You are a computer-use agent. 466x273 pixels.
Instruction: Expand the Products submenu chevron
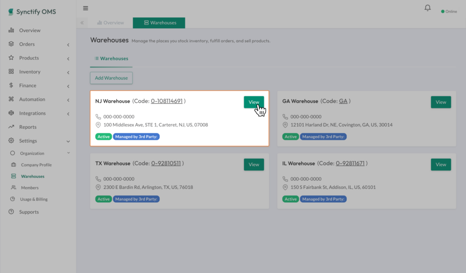click(x=68, y=59)
